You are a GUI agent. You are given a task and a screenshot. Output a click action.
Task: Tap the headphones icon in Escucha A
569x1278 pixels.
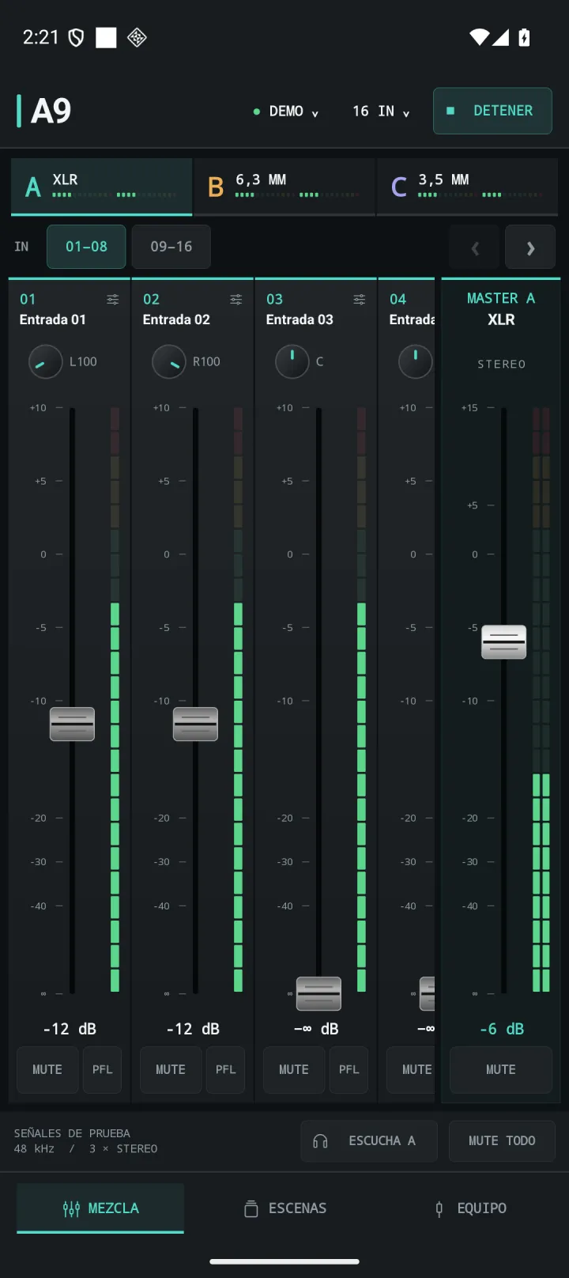point(320,1140)
